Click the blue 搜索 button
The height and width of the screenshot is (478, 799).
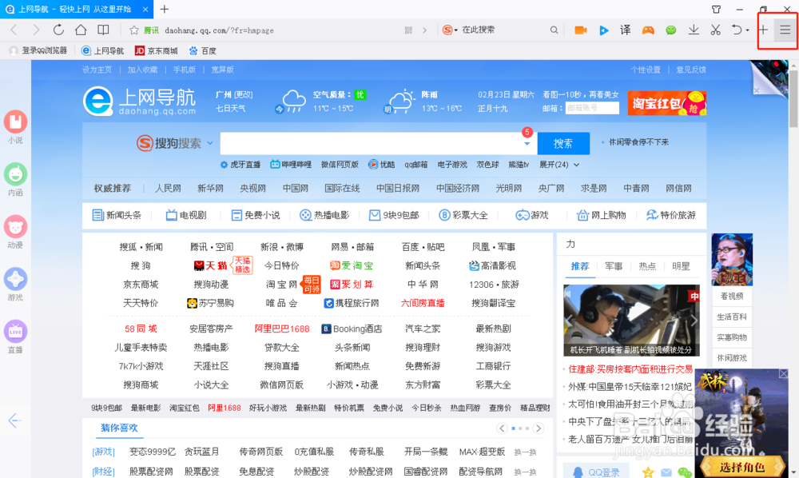(563, 143)
